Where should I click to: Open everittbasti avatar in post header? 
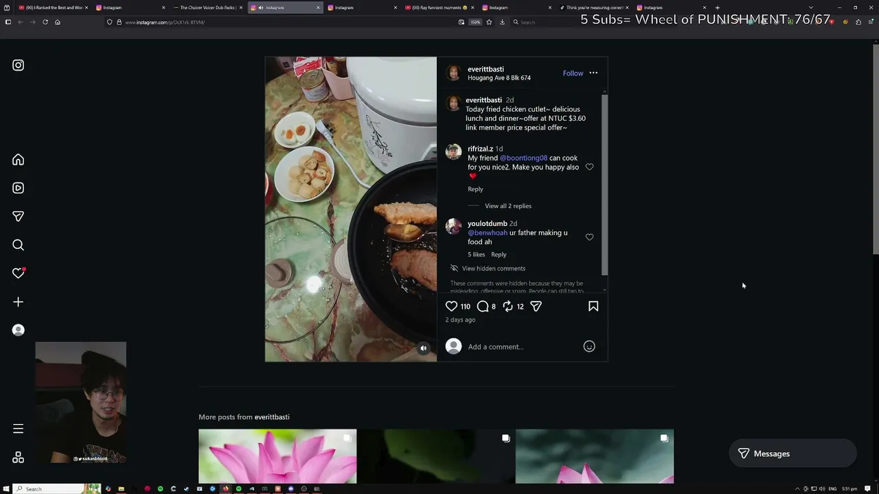pos(453,73)
